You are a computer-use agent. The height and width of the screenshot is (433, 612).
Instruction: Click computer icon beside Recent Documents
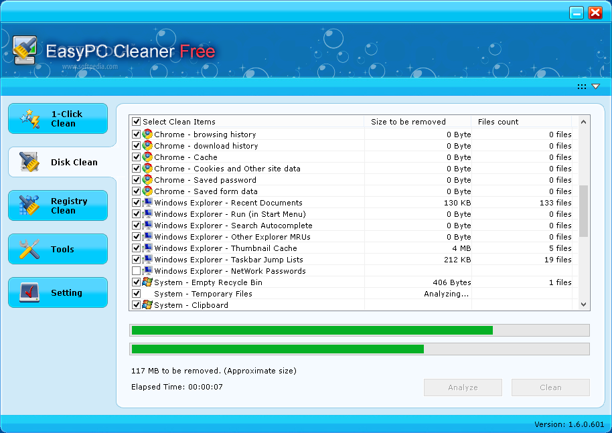coord(147,203)
